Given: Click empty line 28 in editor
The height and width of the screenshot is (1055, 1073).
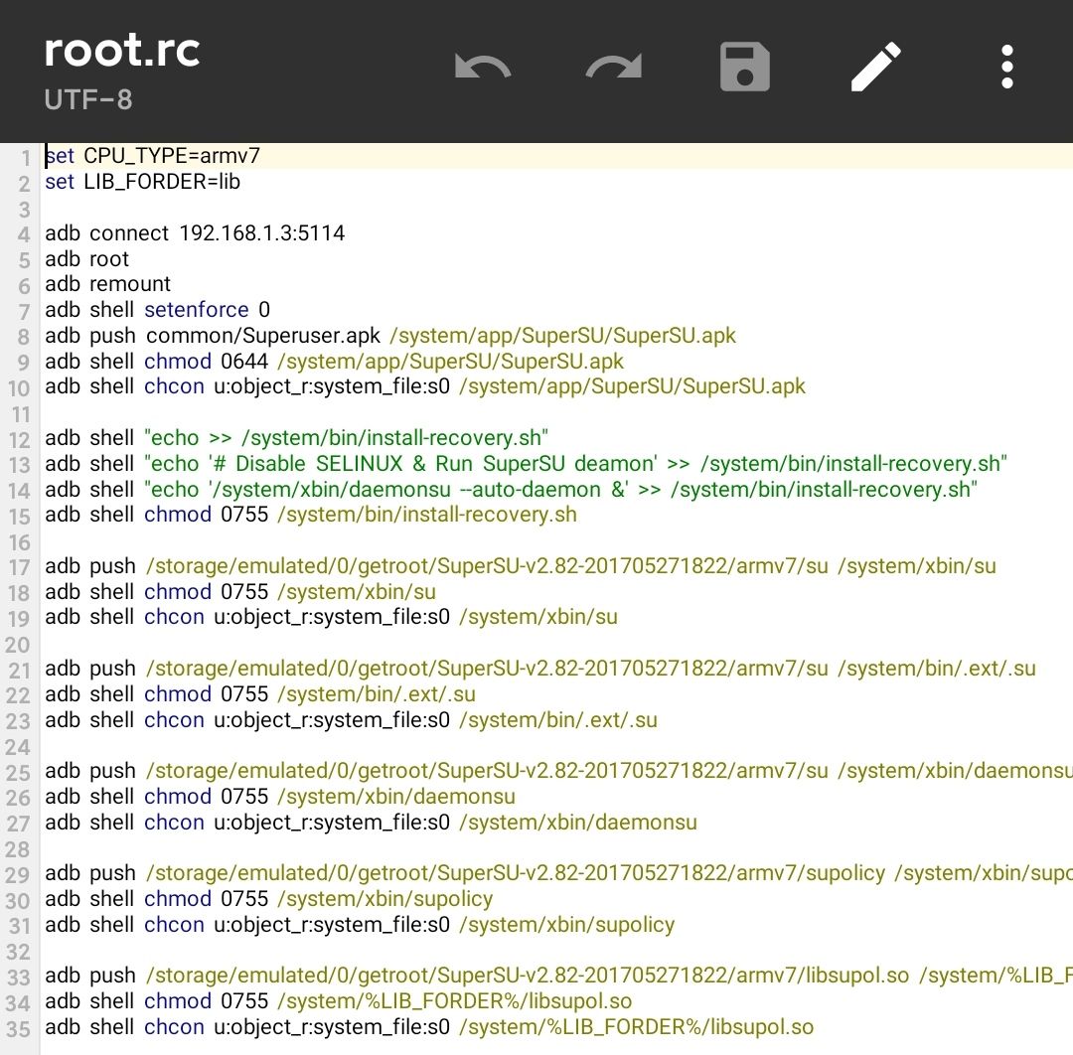Looking at the screenshot, I should coord(555,848).
